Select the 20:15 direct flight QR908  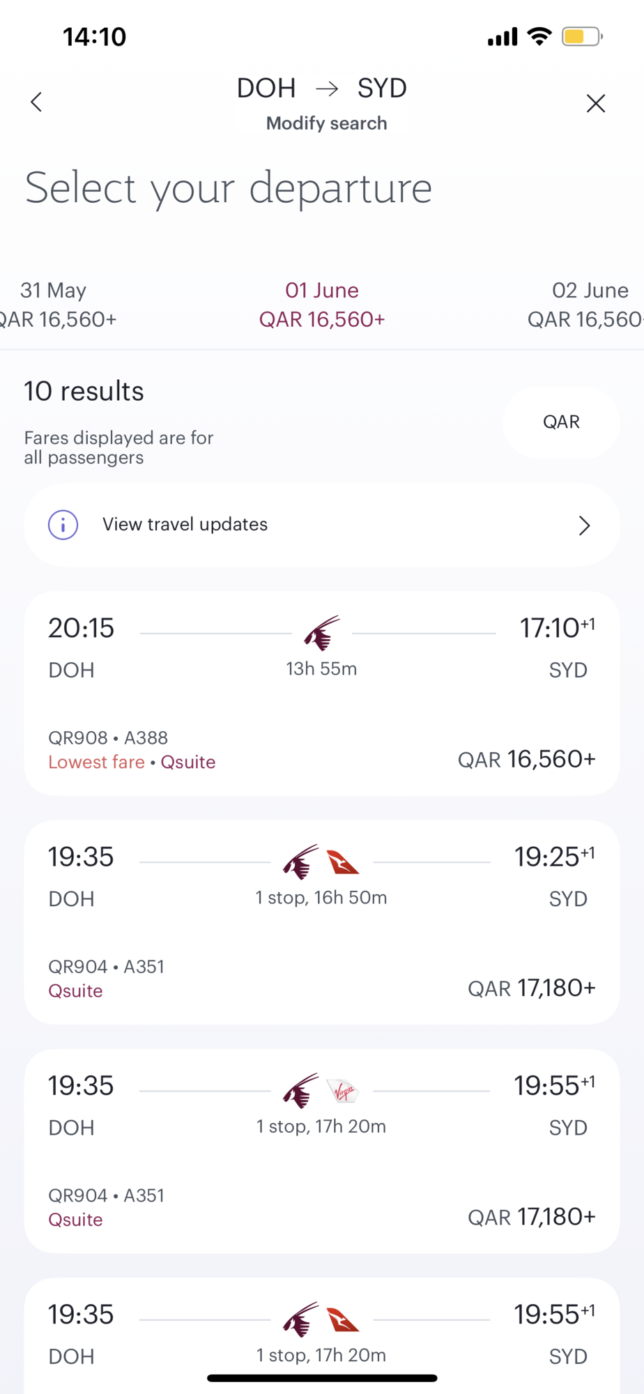tap(322, 694)
